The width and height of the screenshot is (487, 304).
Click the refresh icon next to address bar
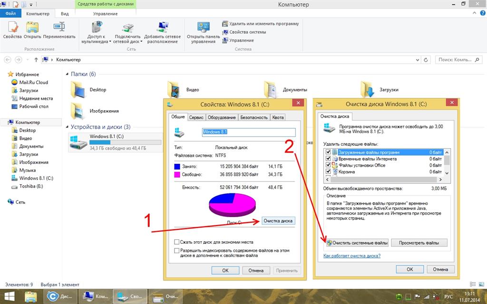[x=426, y=60]
